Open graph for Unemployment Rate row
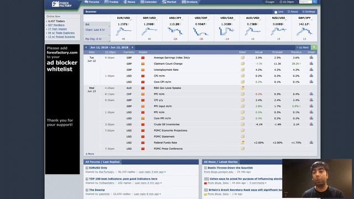 [x=311, y=70]
